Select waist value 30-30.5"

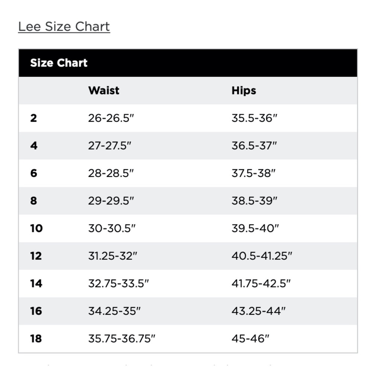(112, 229)
